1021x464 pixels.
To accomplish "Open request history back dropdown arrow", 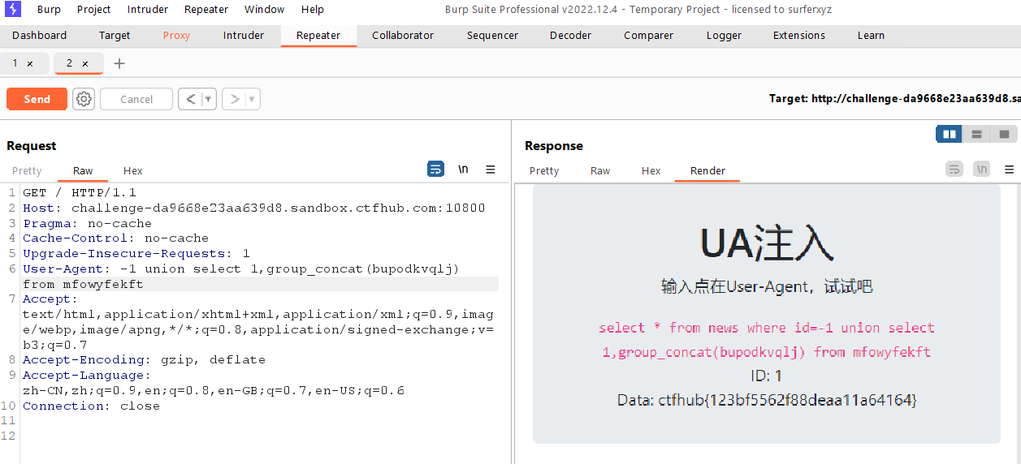I will pos(208,99).
